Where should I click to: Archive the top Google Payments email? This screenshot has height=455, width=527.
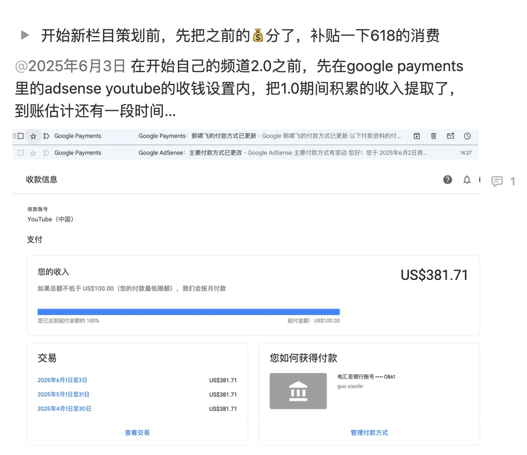click(x=417, y=136)
